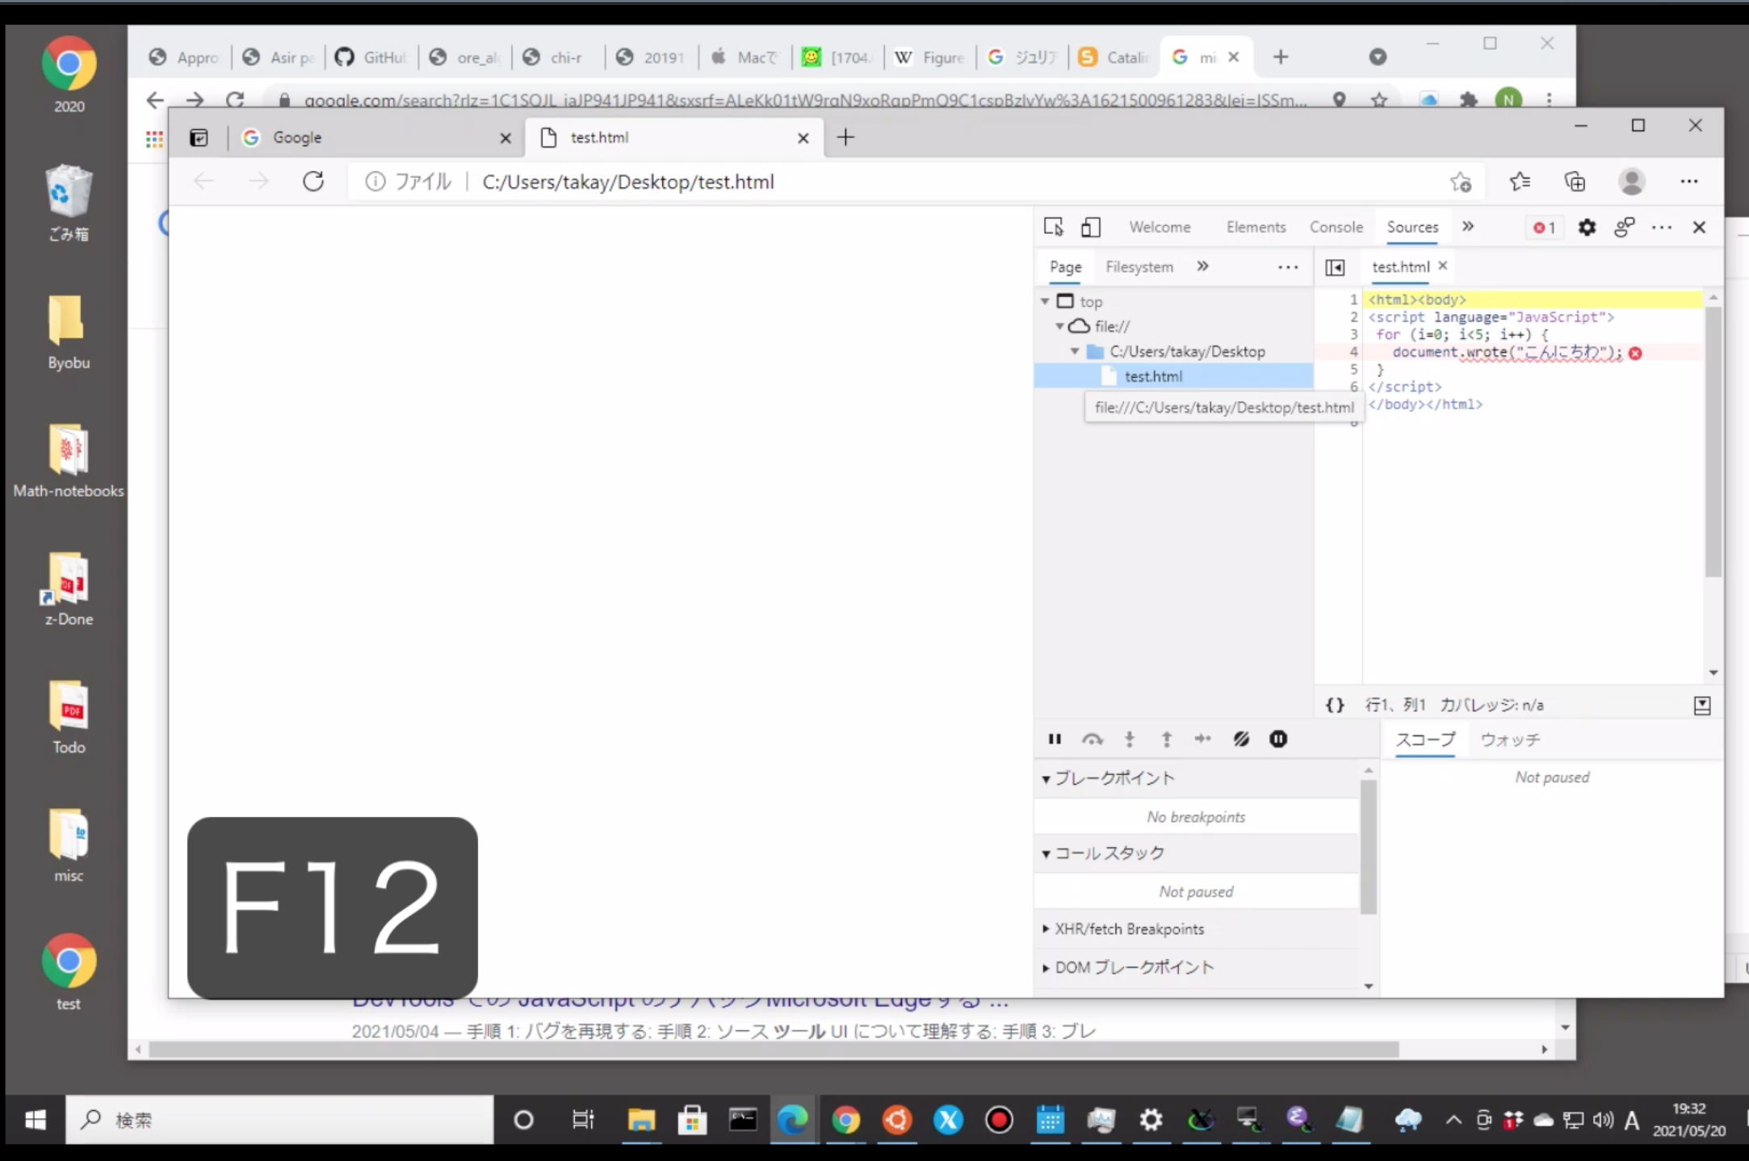Open Edge settings and more menu
Screen dimensions: 1749x1161
point(1688,182)
